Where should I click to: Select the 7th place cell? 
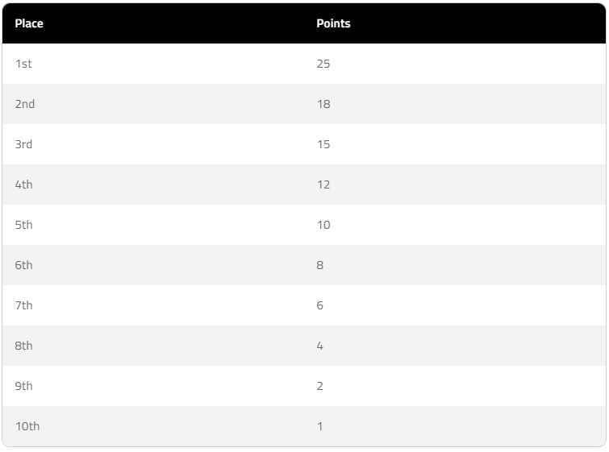pos(23,305)
